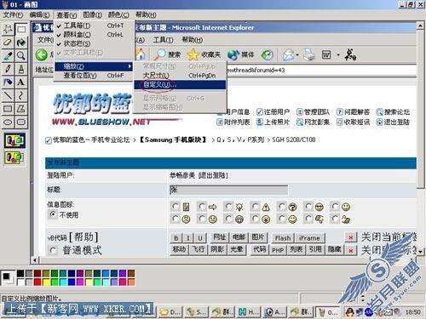The height and width of the screenshot is (319, 426).
Task: Expand the 缩放 submenu arrow
Action: click(x=130, y=66)
